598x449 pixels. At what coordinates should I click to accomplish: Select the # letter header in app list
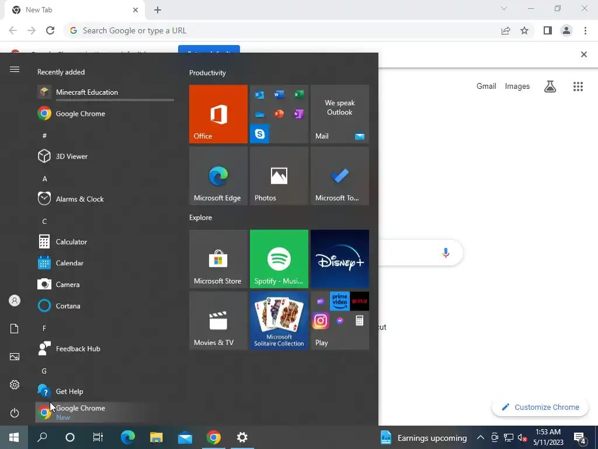(44, 136)
